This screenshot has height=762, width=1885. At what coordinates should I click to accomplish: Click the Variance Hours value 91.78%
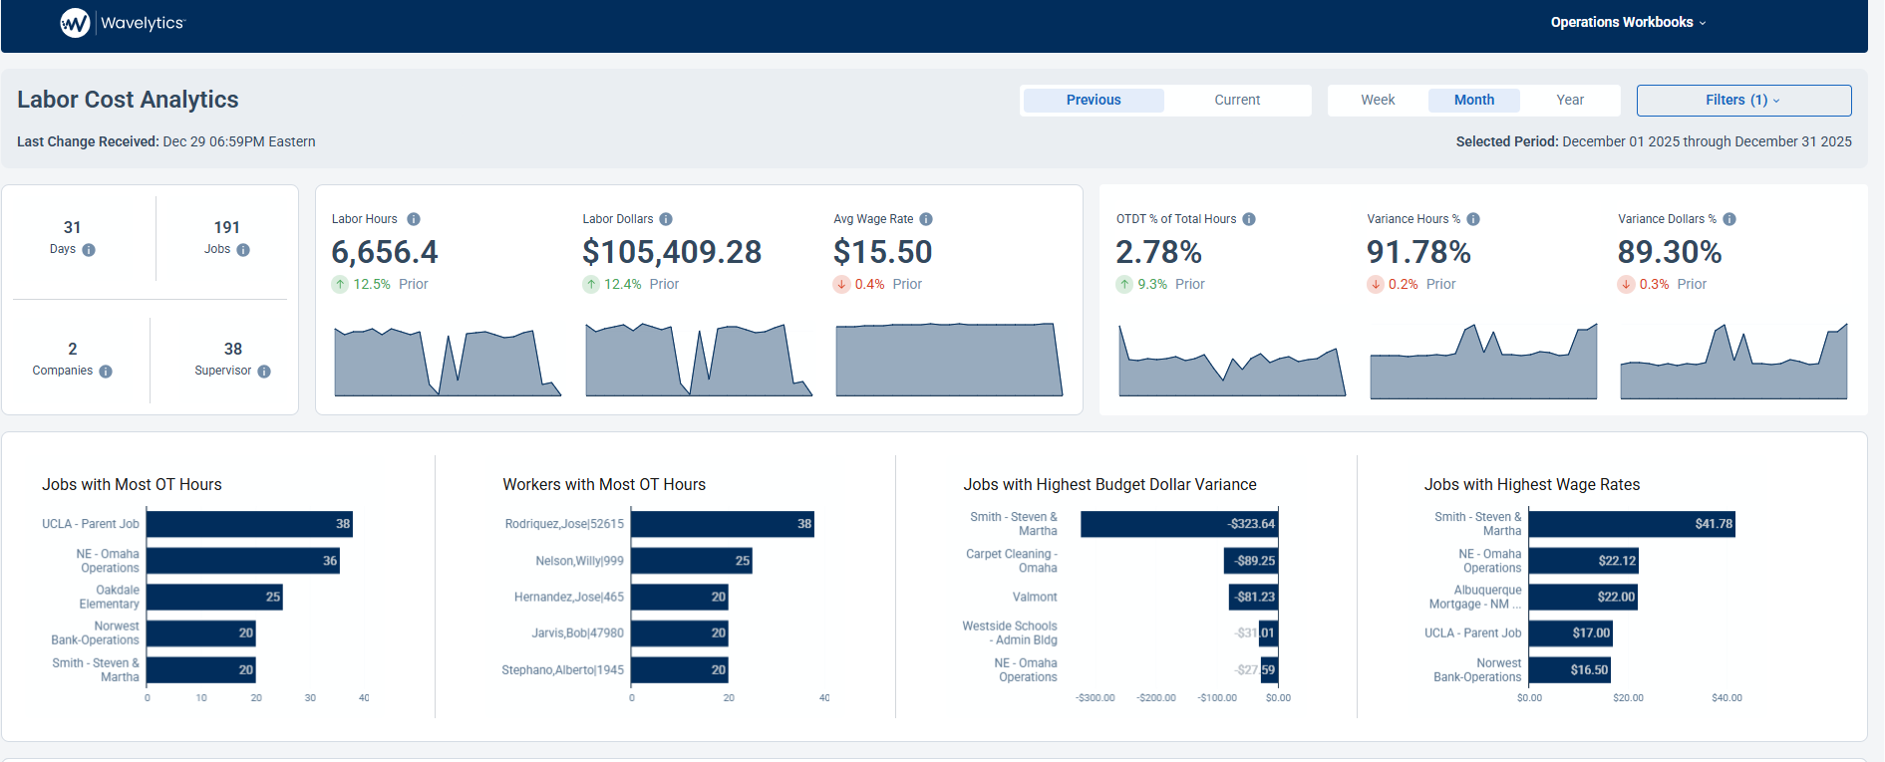pyautogui.click(x=1419, y=252)
